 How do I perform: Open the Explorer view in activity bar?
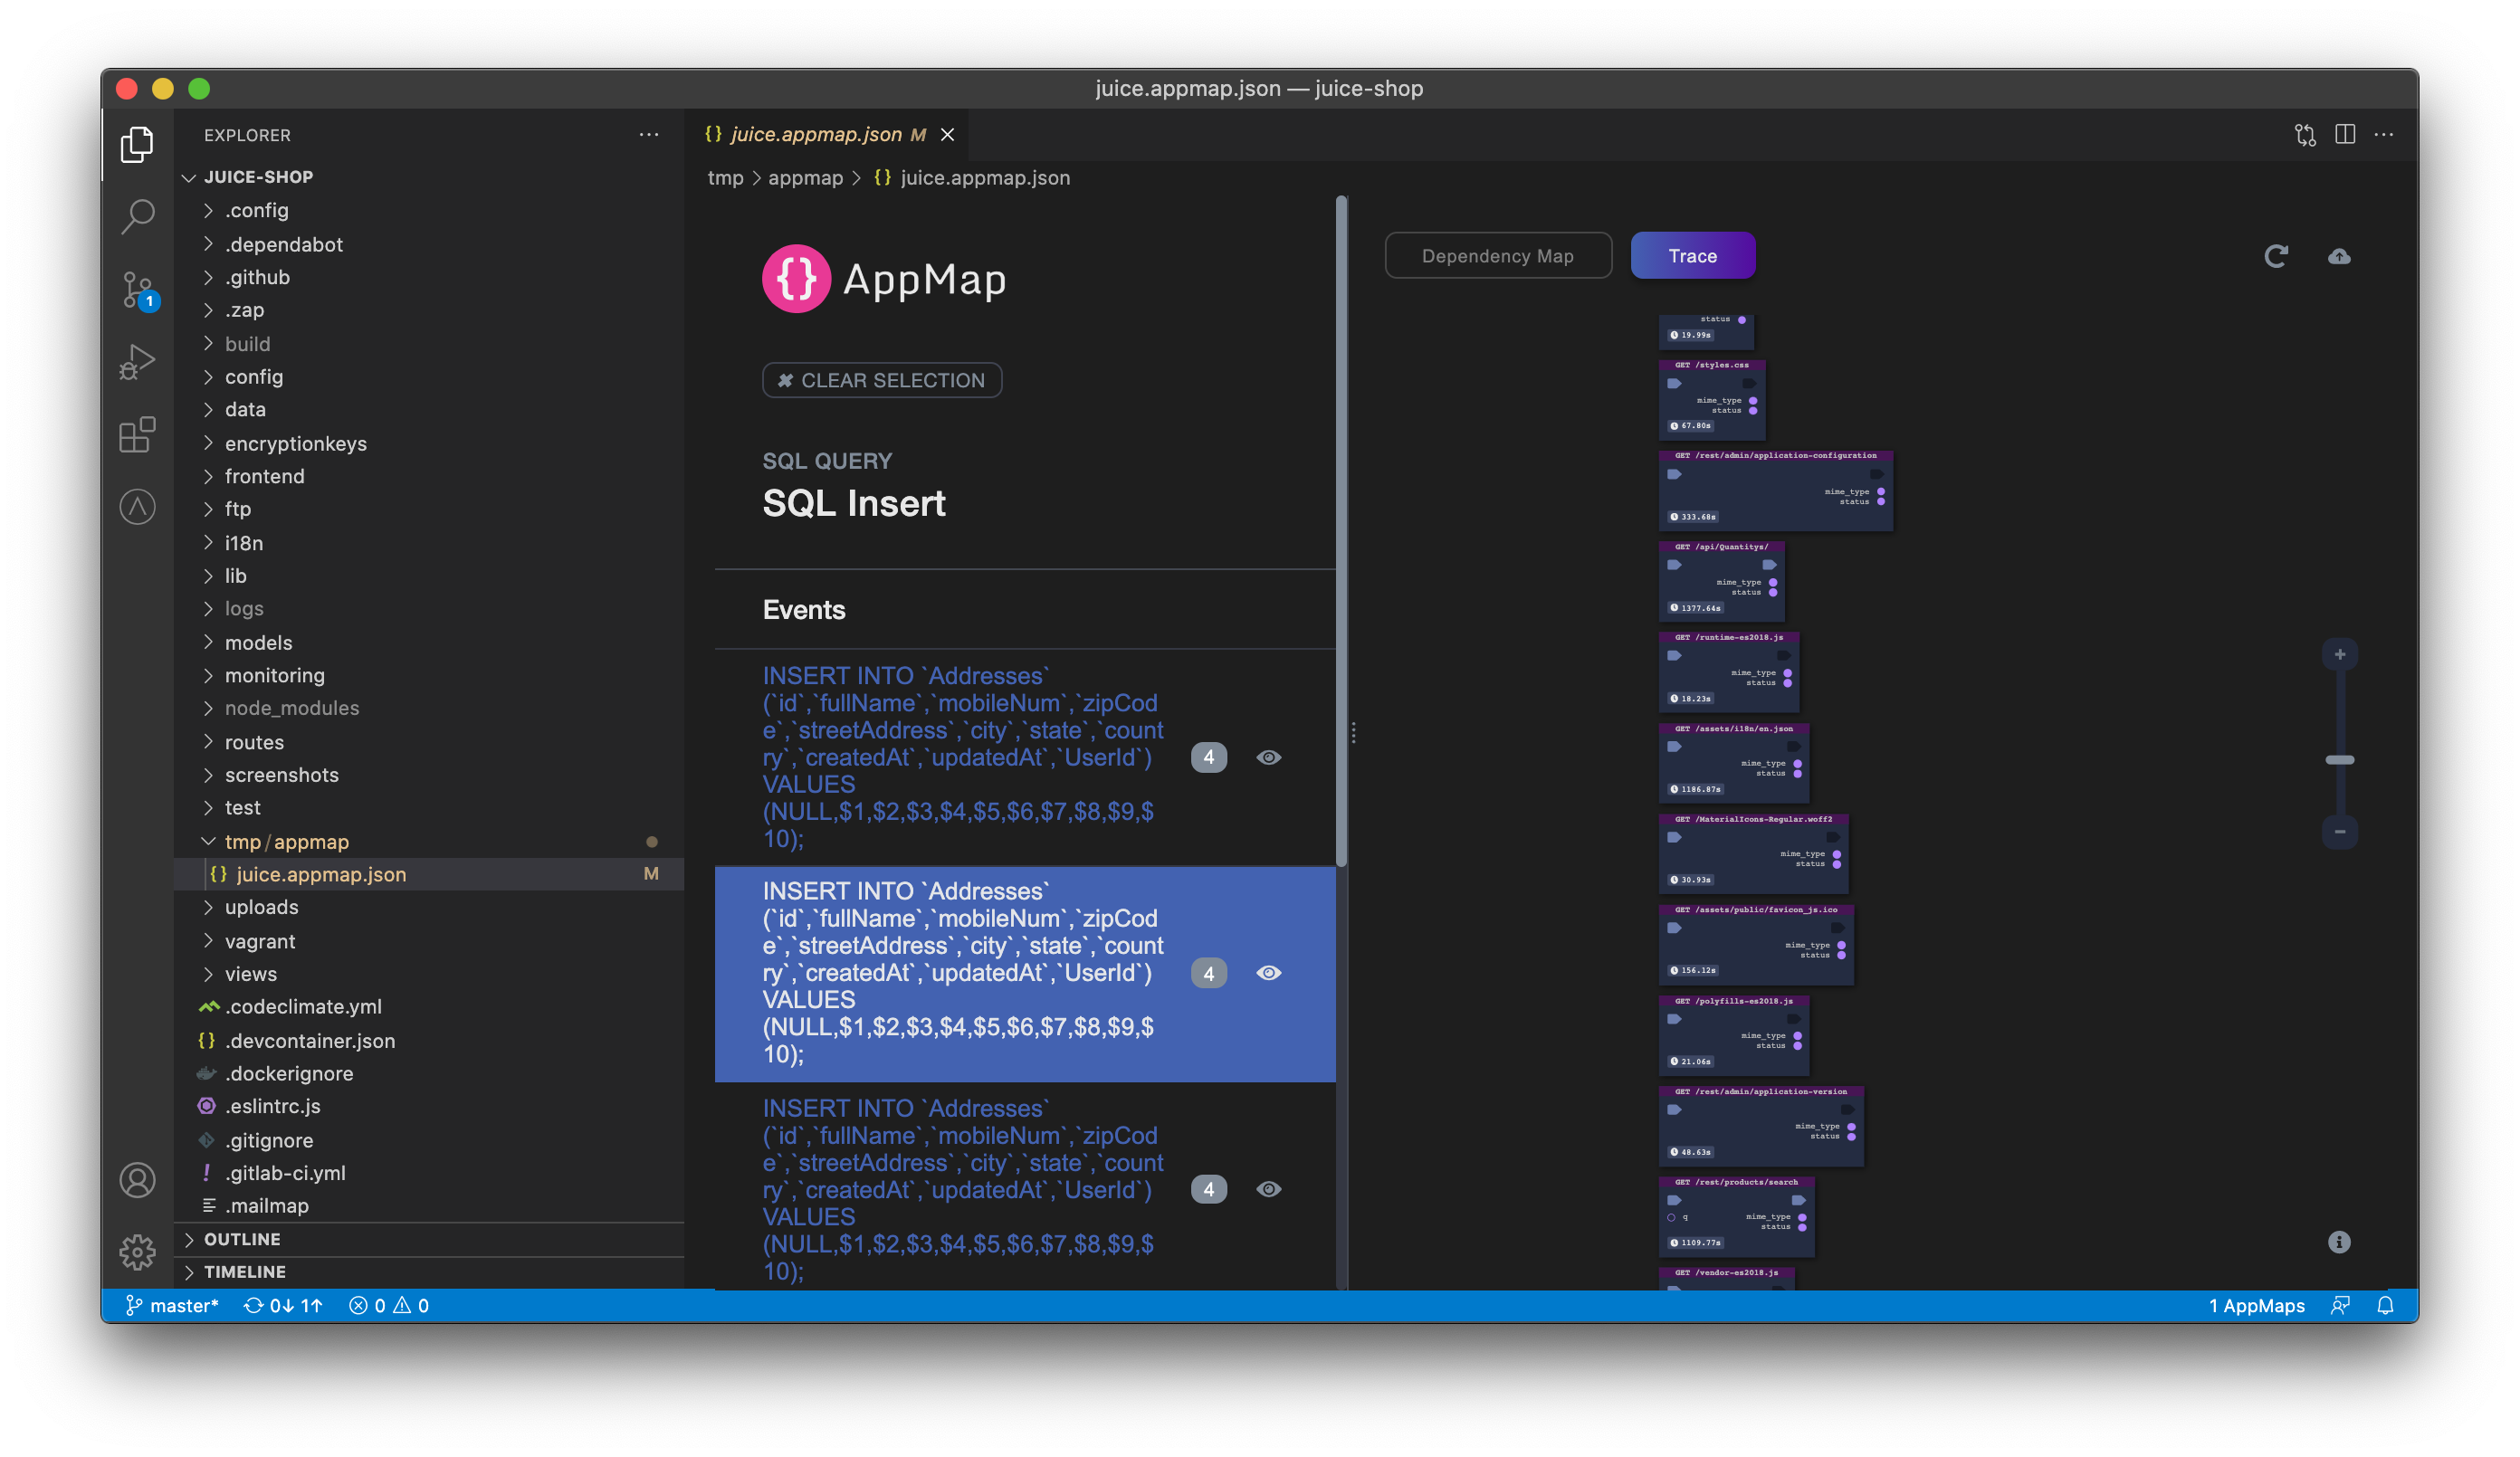coord(137,144)
